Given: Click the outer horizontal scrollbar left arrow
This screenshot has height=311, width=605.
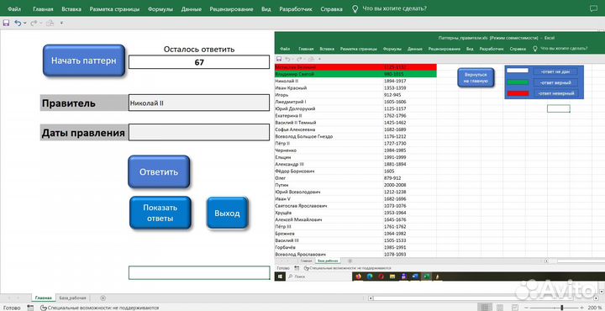Looking at the screenshot, I should tap(371, 298).
